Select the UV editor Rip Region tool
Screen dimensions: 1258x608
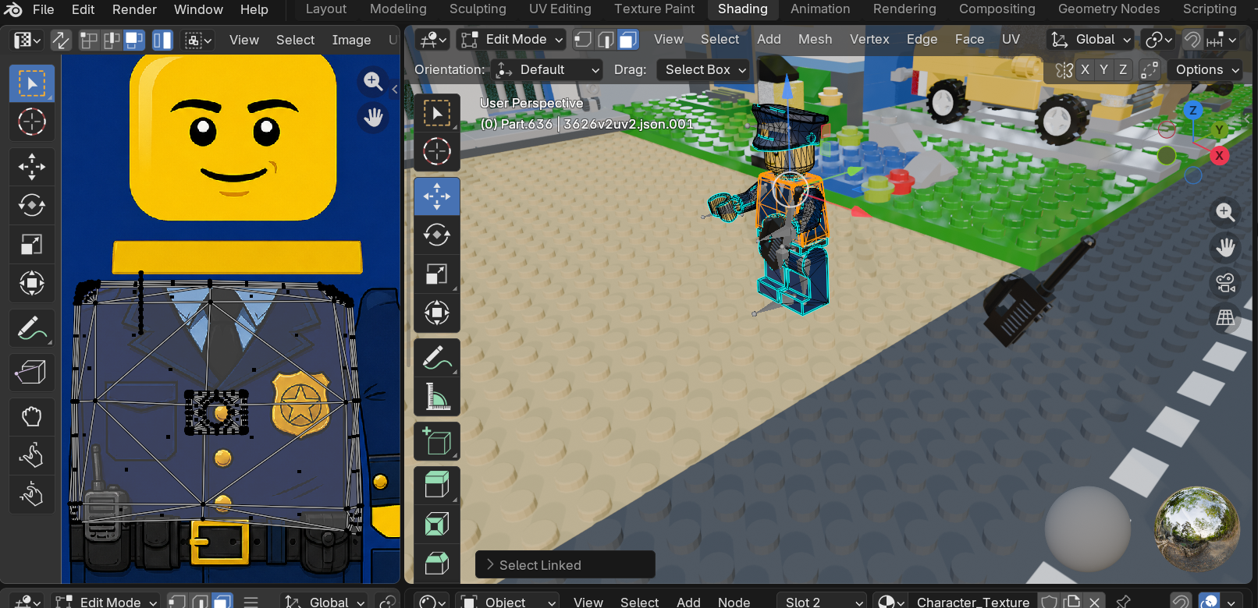pos(32,371)
